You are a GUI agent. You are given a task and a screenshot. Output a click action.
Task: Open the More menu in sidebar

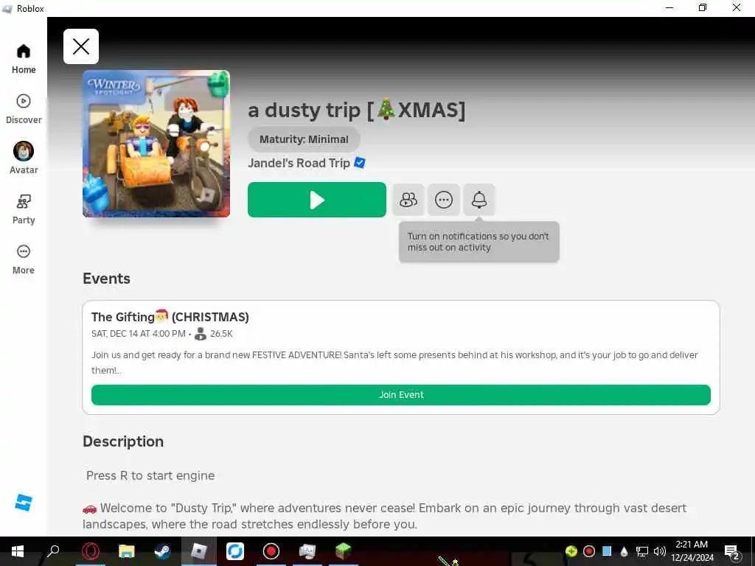(24, 260)
